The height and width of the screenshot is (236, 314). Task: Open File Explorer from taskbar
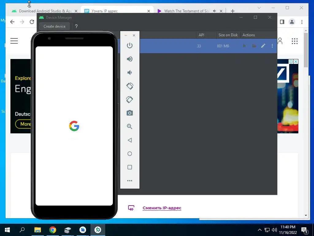pyautogui.click(x=37, y=230)
